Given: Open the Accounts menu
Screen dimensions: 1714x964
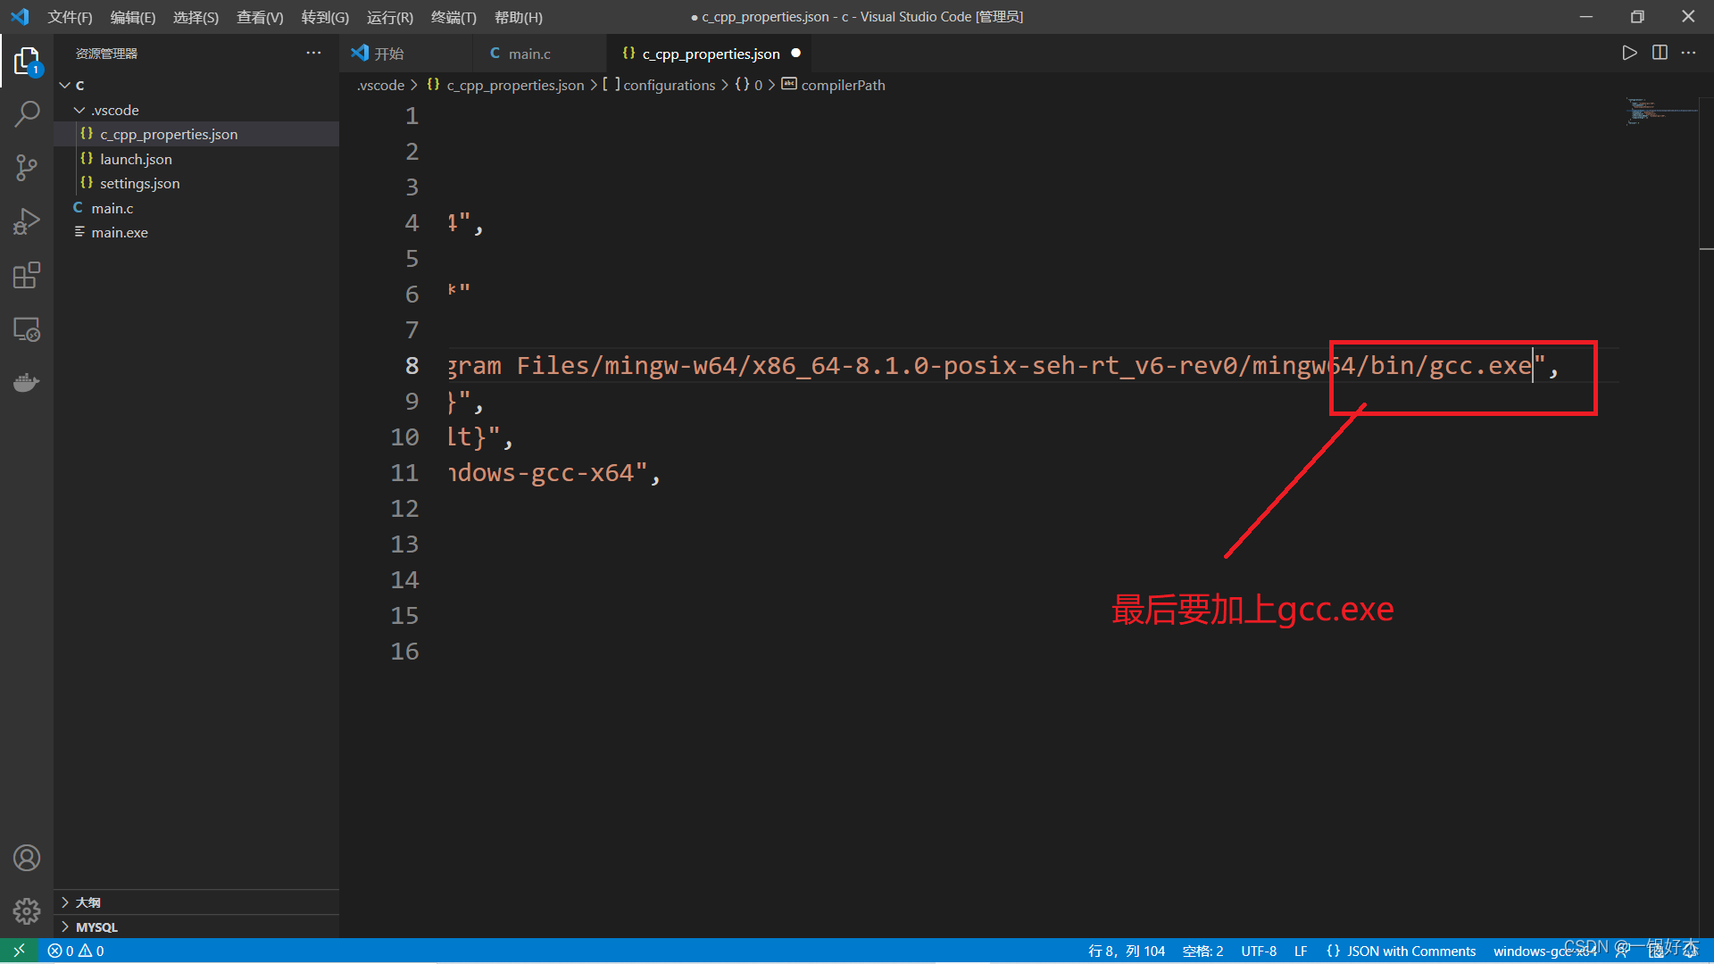Looking at the screenshot, I should (27, 858).
